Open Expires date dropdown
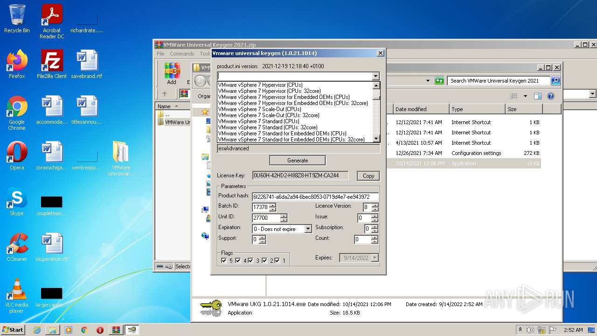This screenshot has height=336, width=597. (375, 258)
